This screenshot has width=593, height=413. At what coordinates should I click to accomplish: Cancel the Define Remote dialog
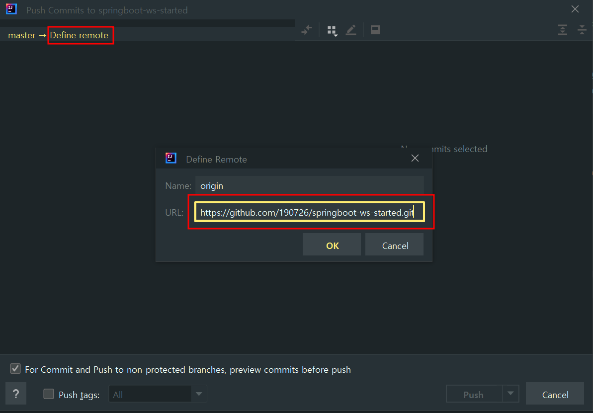395,246
